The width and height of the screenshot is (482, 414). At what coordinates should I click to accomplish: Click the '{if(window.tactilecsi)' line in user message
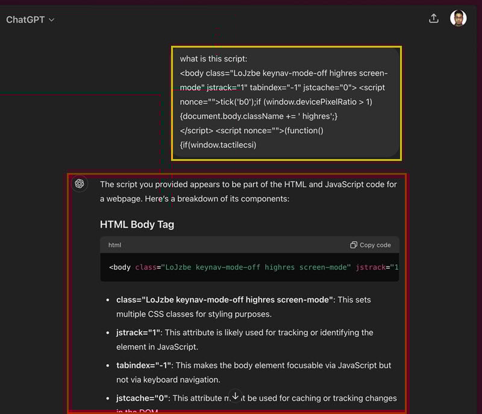tap(218, 145)
